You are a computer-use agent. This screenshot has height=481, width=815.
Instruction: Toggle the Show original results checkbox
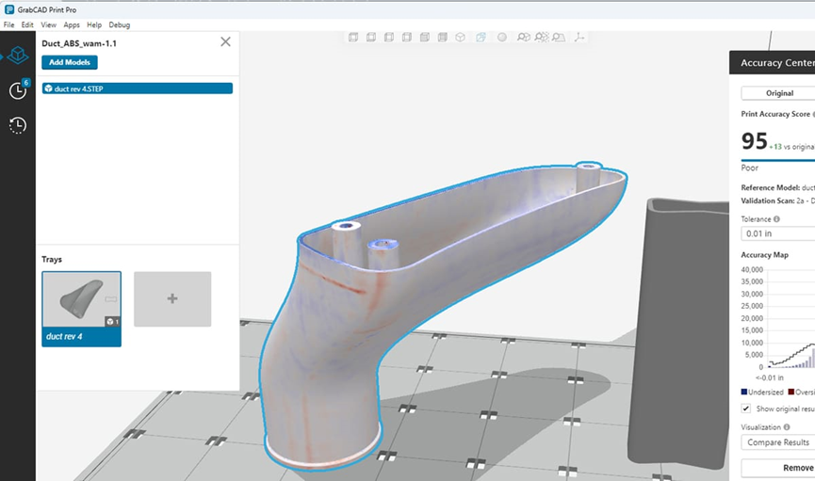(x=746, y=409)
